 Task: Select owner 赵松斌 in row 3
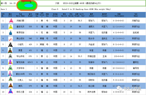tap(136, 32)
